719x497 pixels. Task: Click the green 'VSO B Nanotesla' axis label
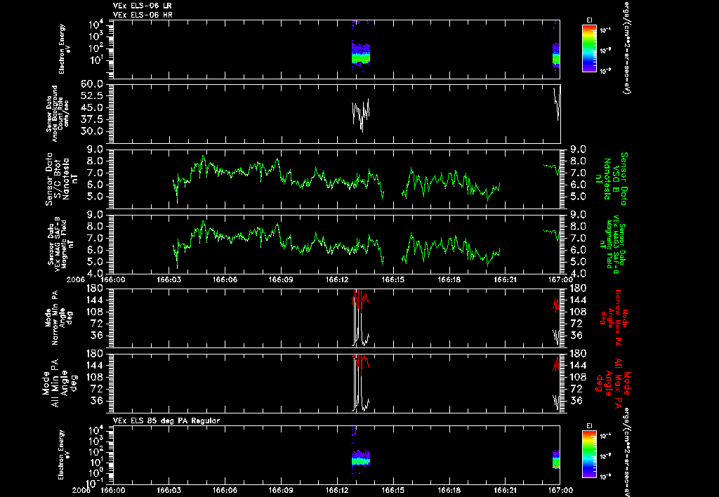[612, 179]
